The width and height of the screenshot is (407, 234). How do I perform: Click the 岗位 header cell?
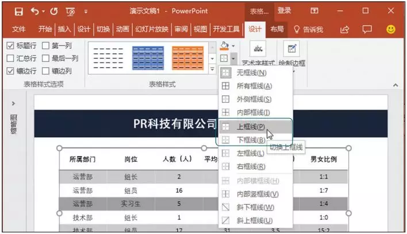(131, 159)
